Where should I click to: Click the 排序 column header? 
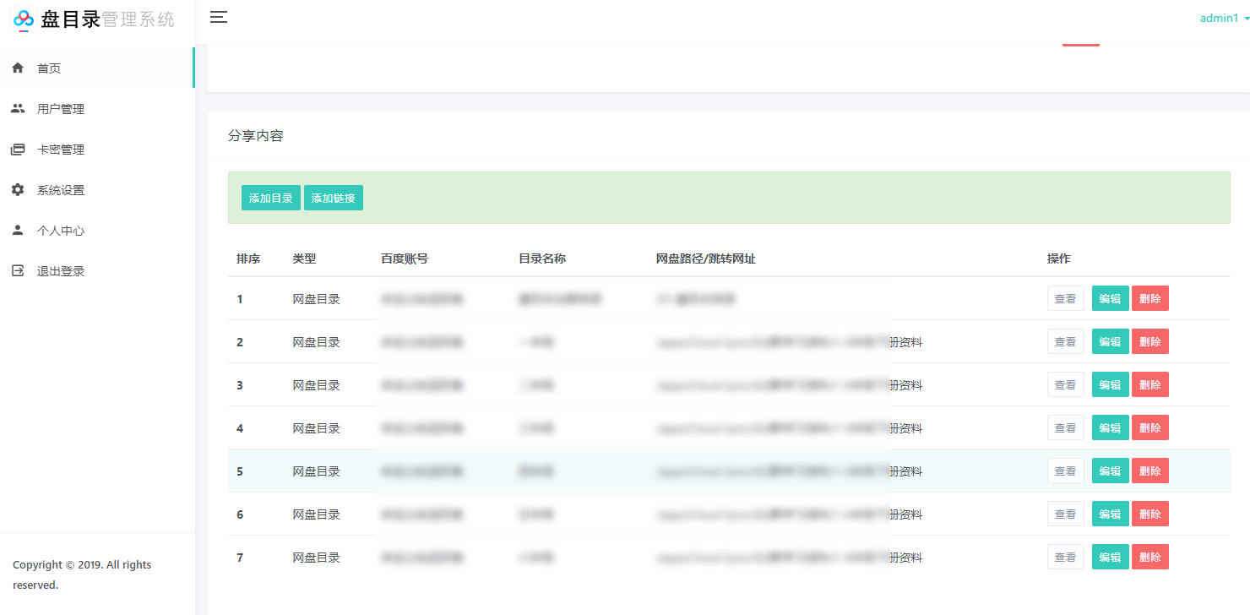pos(248,259)
